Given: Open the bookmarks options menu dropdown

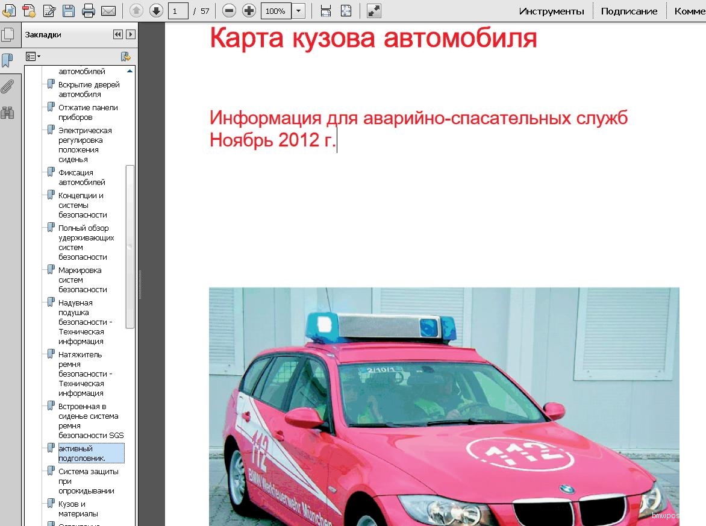Looking at the screenshot, I should tap(33, 57).
